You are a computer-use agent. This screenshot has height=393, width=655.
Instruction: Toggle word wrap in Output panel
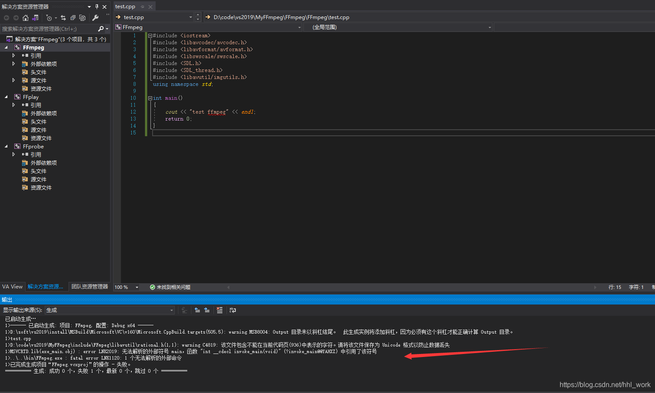pyautogui.click(x=233, y=310)
